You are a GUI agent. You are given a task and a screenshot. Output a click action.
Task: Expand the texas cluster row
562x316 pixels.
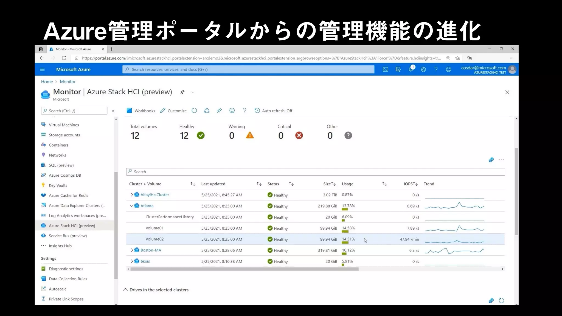(132, 261)
